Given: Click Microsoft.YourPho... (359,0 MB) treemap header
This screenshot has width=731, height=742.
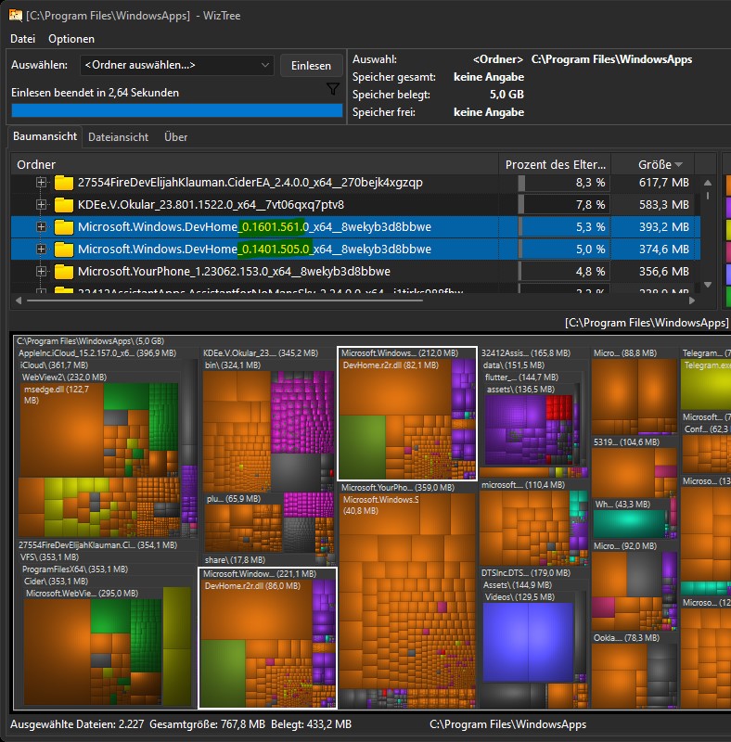Looking at the screenshot, I should tap(398, 488).
